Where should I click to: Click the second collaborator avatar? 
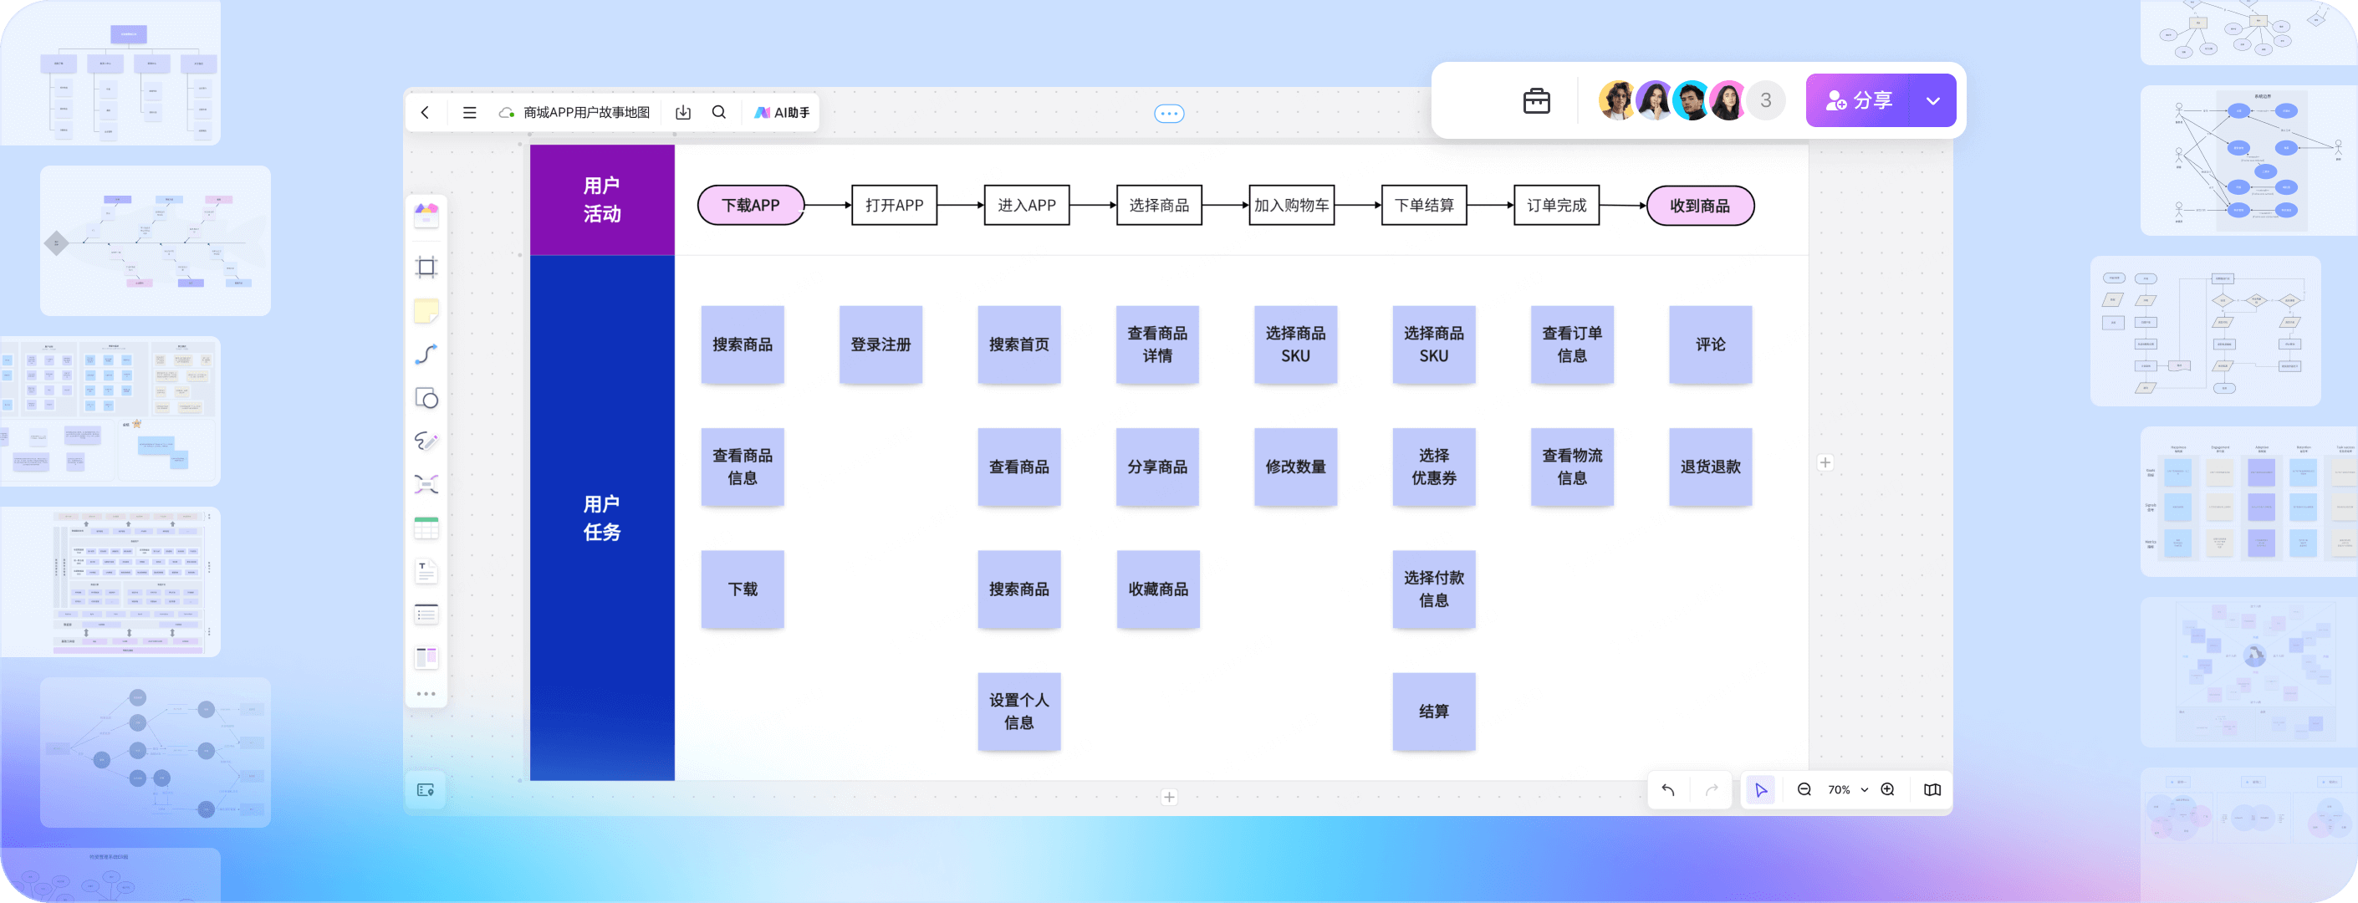(1655, 100)
